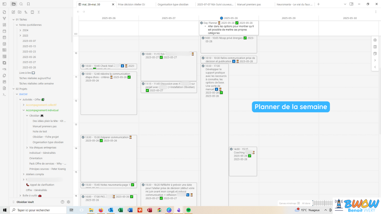
Task: Toggle the 11:15 Discussion task checkbox
Action: [x=143, y=84]
